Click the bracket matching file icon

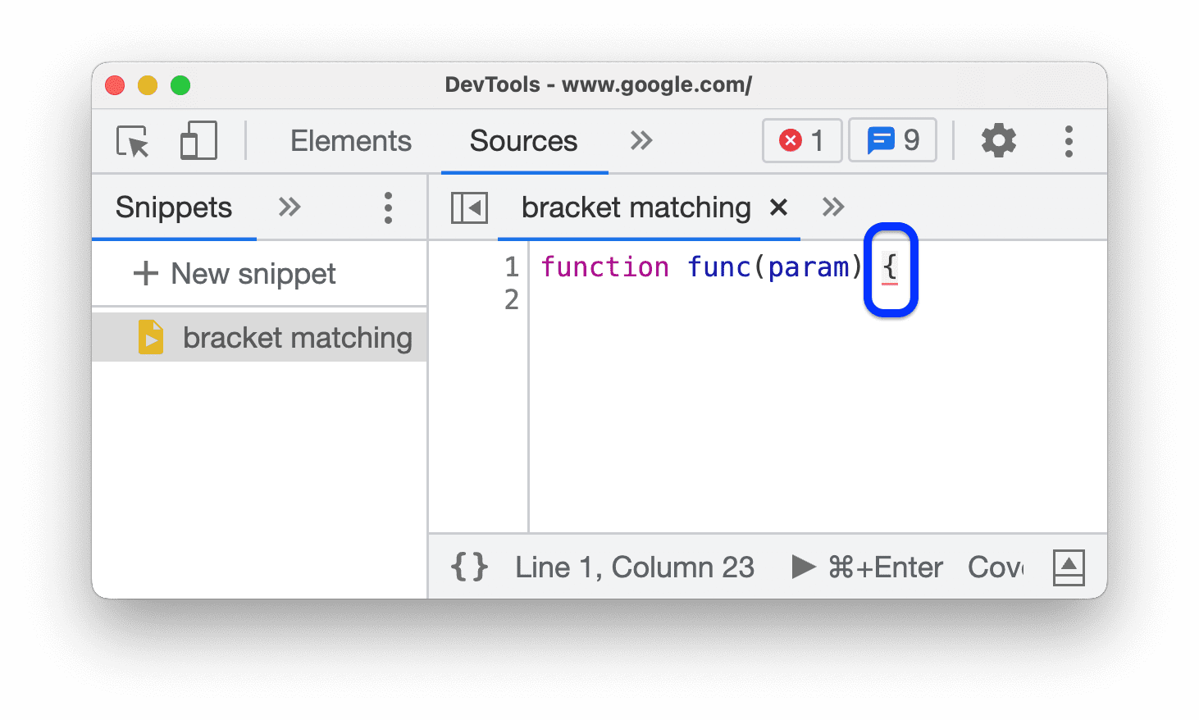(150, 337)
